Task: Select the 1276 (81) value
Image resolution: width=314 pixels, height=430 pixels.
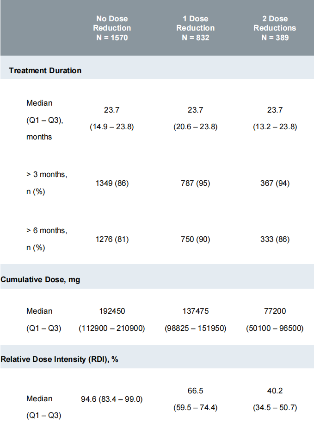Action: point(112,239)
